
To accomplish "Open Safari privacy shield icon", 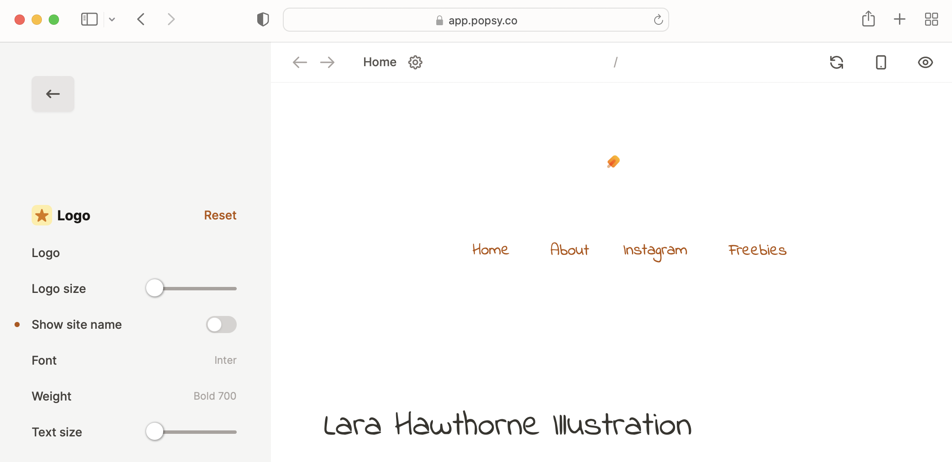I will tap(263, 20).
